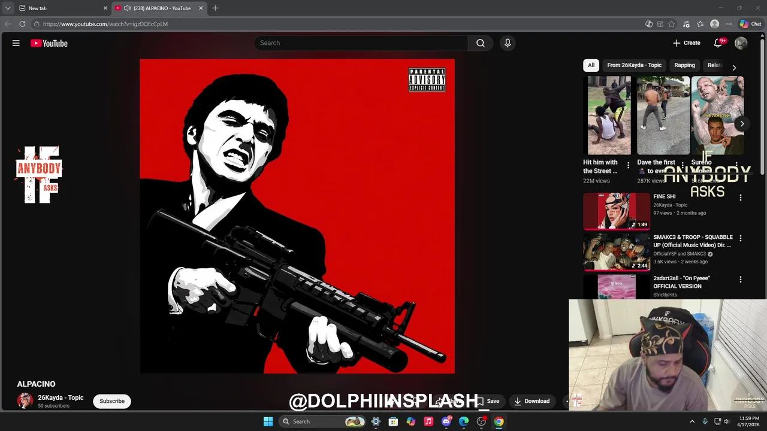Open the Dave the first short thumbnail
767x431 pixels.
(x=663, y=116)
